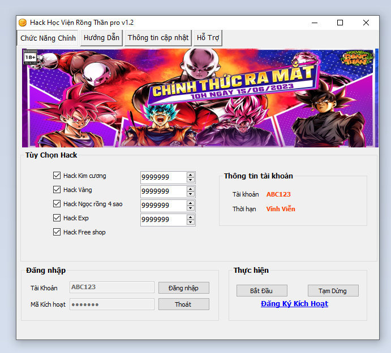Open the Đăng Ký Kích Hoạt link
391x353 pixels.
click(x=294, y=304)
